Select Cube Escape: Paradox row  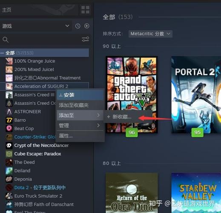[44, 154]
